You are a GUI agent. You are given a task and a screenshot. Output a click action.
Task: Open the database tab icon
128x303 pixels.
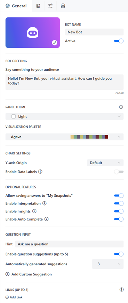(63, 6)
